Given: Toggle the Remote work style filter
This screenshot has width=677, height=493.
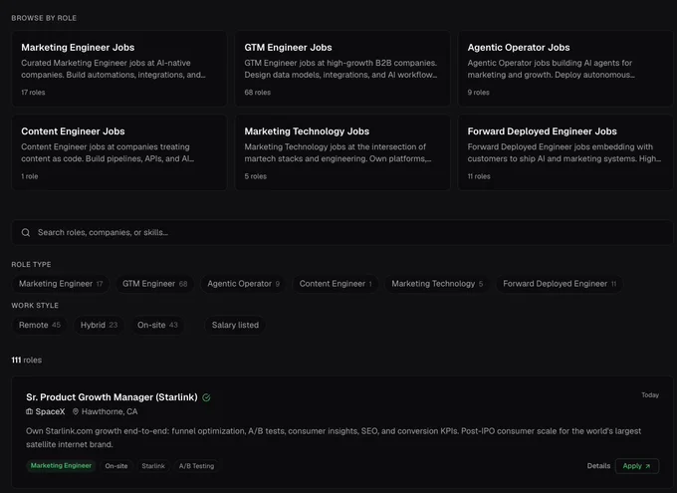Looking at the screenshot, I should click(39, 325).
